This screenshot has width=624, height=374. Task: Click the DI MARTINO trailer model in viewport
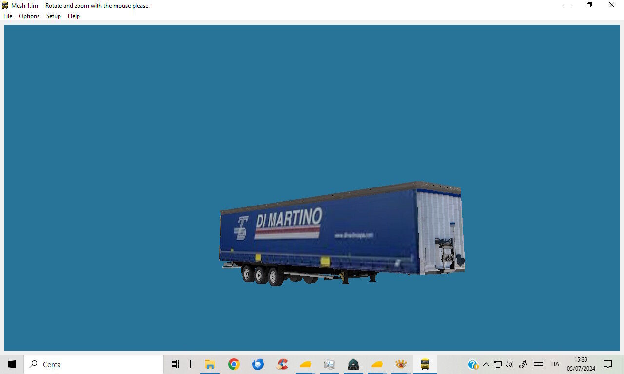tap(342, 234)
